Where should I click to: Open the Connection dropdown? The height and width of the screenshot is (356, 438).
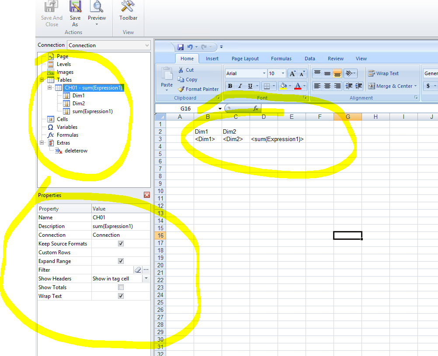click(147, 45)
